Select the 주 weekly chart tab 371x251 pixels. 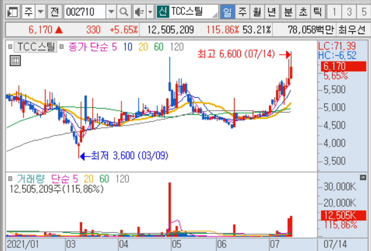pyautogui.click(x=242, y=12)
